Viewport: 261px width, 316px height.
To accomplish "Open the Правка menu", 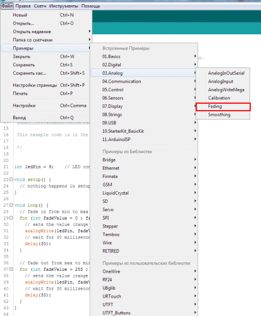I will click(x=23, y=6).
